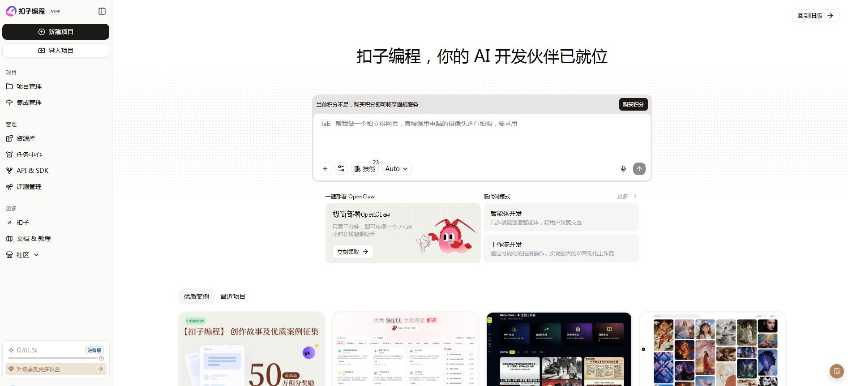Screen dimensions: 848x386
Task: Click the 扣子 arrow icon
Action: pyautogui.click(x=9, y=223)
